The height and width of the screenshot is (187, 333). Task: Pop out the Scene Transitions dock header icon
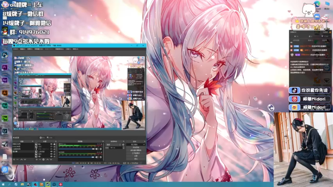pos(124,141)
